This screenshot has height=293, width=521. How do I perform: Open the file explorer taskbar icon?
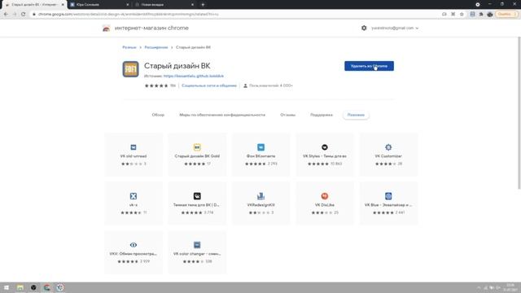20,287
